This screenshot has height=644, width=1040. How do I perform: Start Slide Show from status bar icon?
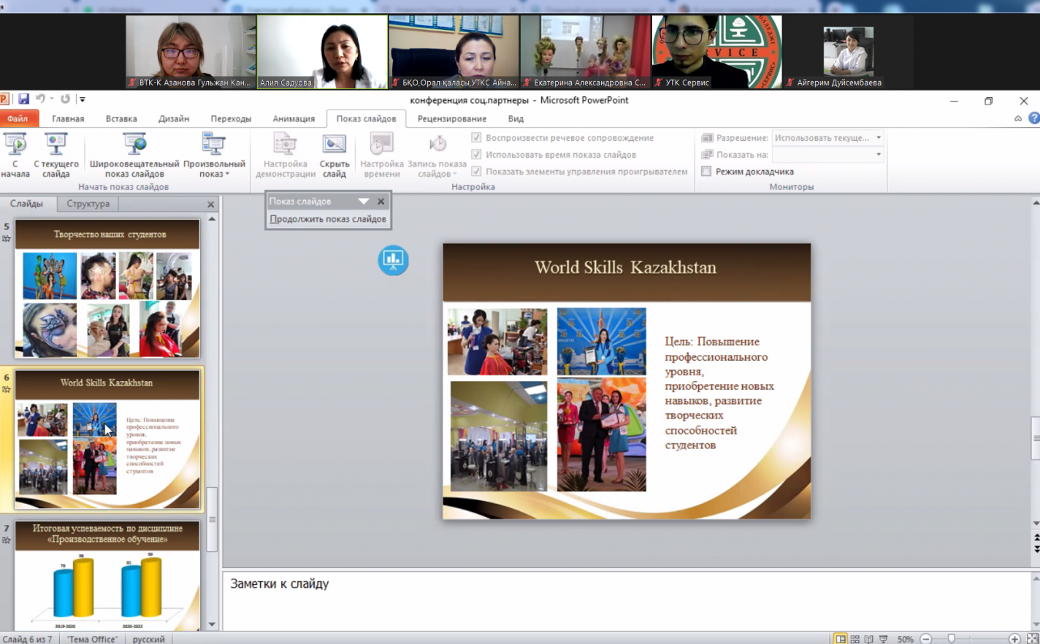pyautogui.click(x=883, y=639)
